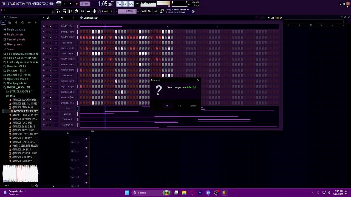Open the PATTERNS menu
This screenshot has width=351, height=197.
pos(21,4)
